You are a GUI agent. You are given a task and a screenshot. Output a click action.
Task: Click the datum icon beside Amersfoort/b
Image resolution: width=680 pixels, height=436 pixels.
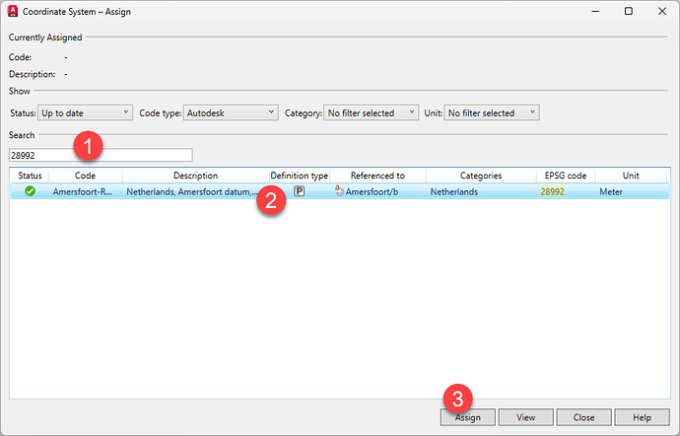[338, 191]
